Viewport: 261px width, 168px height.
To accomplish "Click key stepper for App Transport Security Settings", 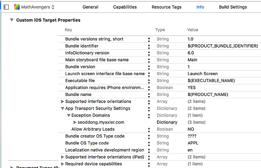I will tap(149, 109).
